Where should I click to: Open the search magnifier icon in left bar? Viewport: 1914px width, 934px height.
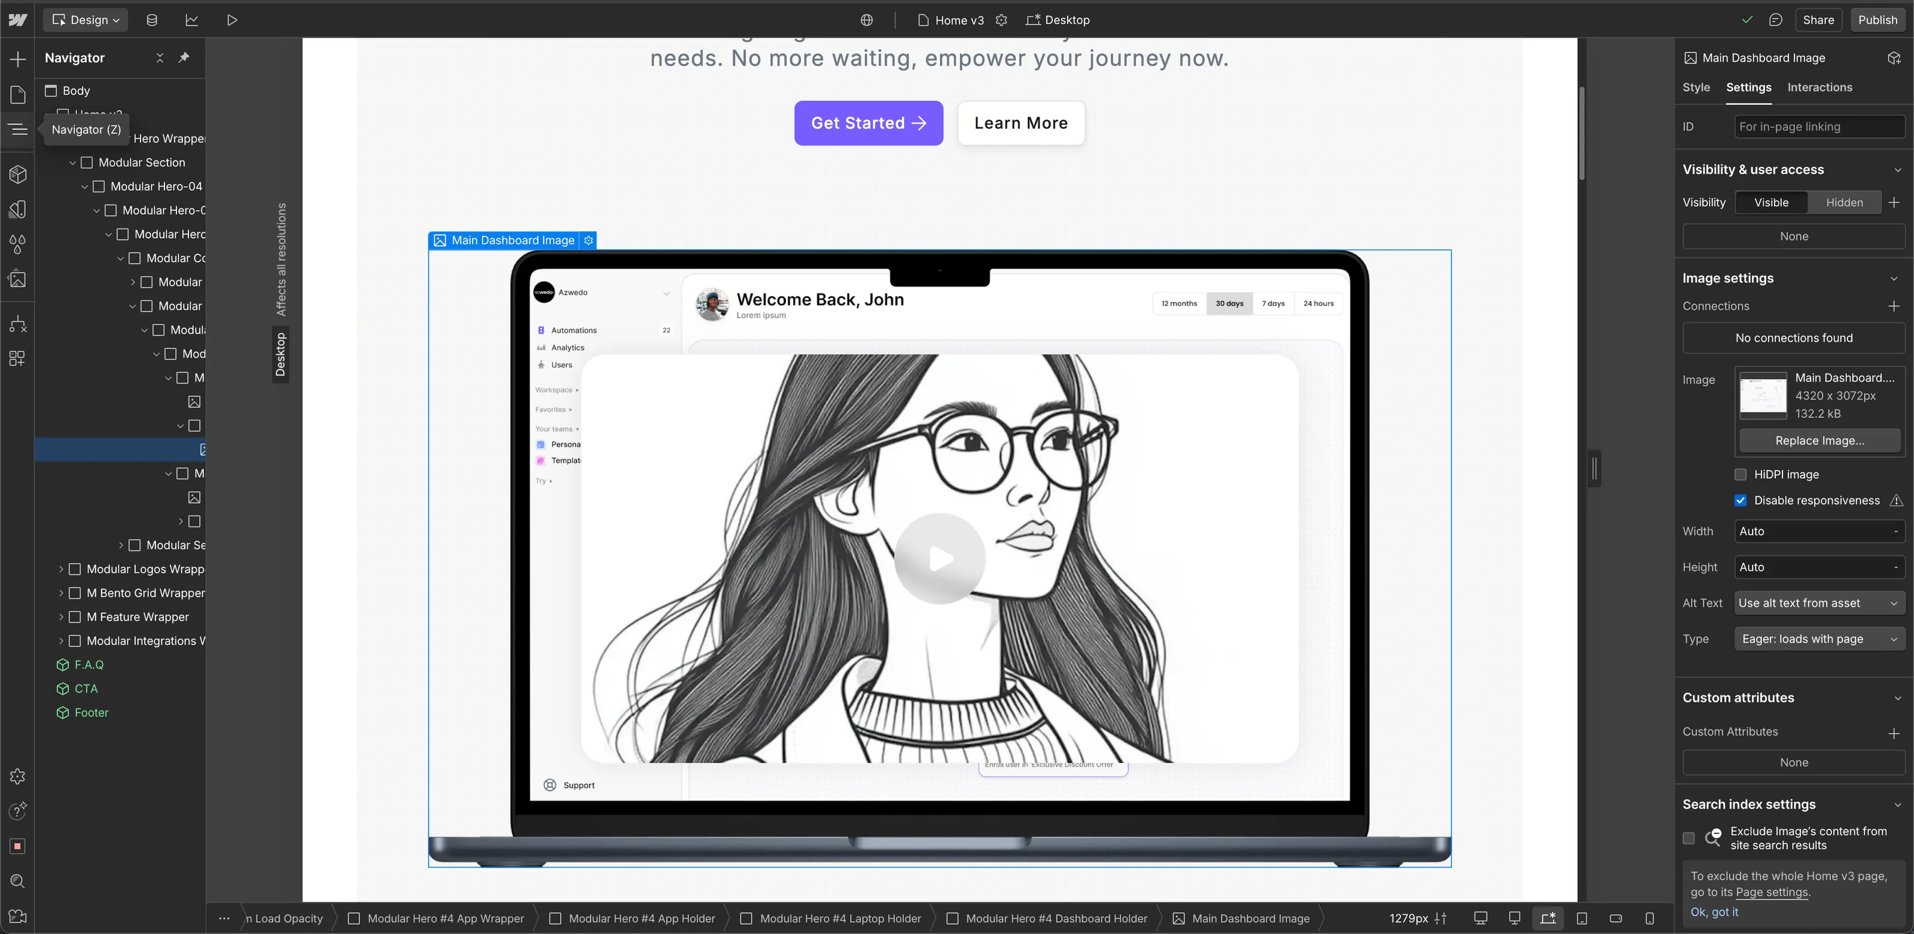(x=18, y=881)
